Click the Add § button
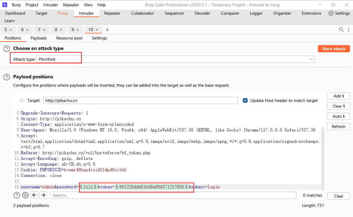The width and height of the screenshot is (353, 217). [x=338, y=96]
